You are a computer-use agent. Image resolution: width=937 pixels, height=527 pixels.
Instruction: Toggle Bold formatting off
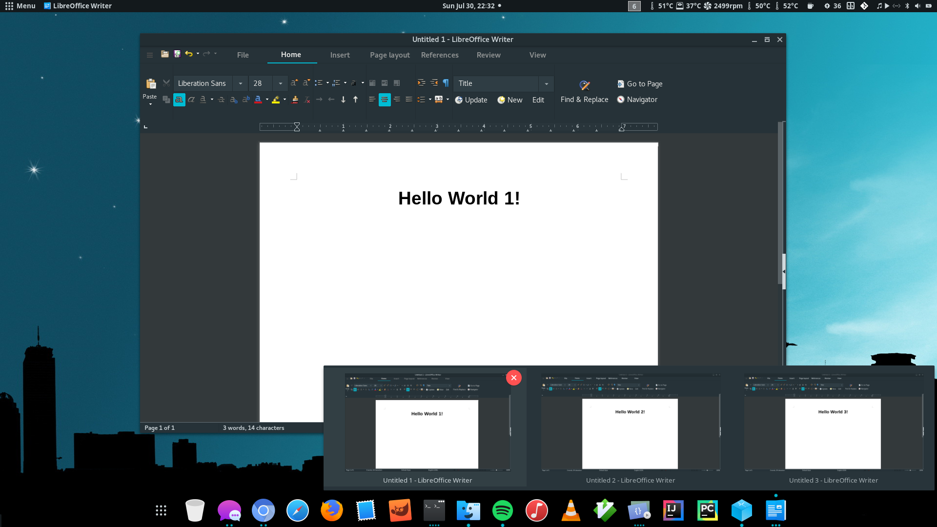pyautogui.click(x=179, y=100)
